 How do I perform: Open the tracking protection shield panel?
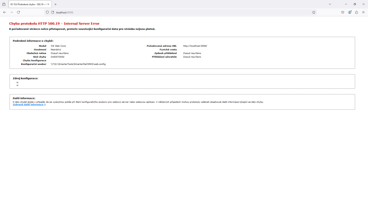tap(47, 12)
